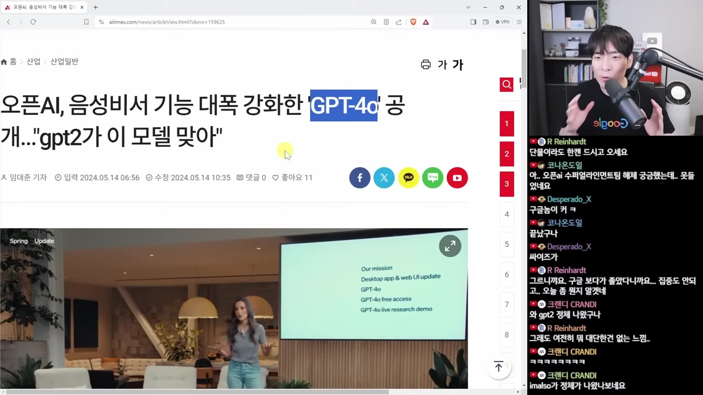Image resolution: width=703 pixels, height=395 pixels.
Task: Click the VPN button in toolbar
Action: [503, 22]
